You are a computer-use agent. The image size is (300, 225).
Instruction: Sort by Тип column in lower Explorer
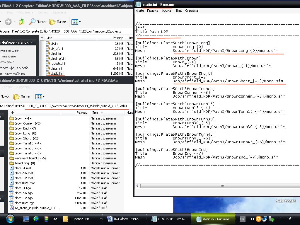point(107,112)
